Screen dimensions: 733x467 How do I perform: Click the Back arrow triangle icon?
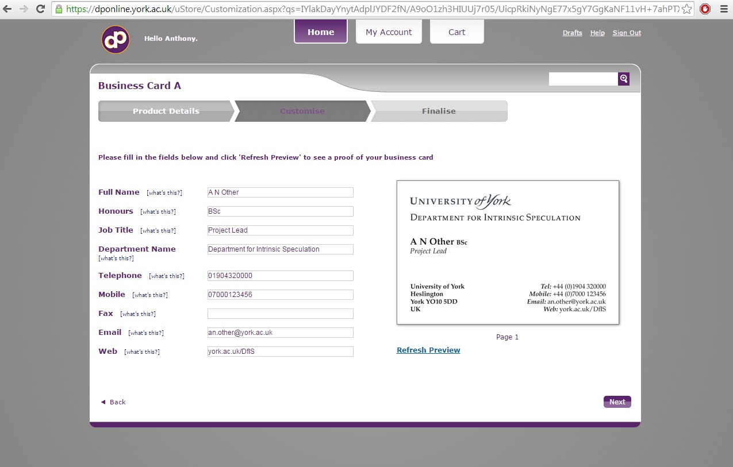click(x=103, y=402)
